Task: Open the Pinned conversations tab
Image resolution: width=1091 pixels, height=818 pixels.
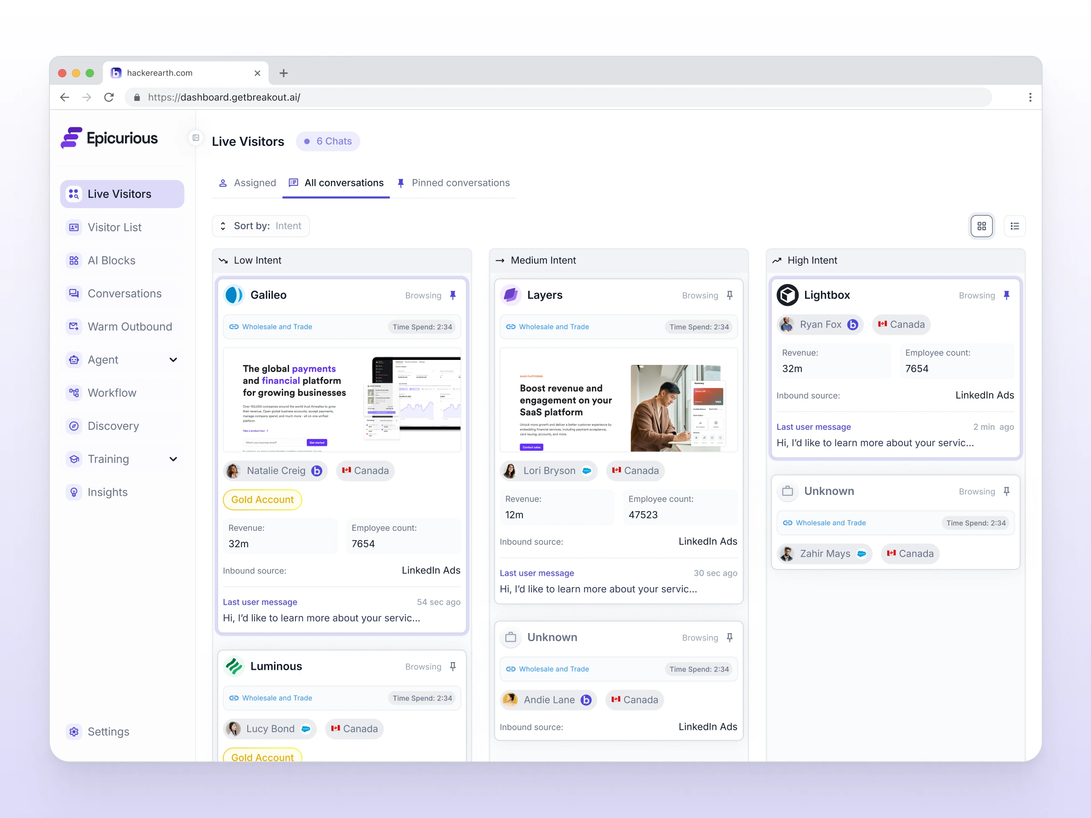Action: 454,183
